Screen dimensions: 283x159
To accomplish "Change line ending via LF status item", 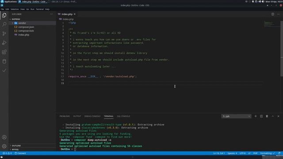I will click(249, 153).
